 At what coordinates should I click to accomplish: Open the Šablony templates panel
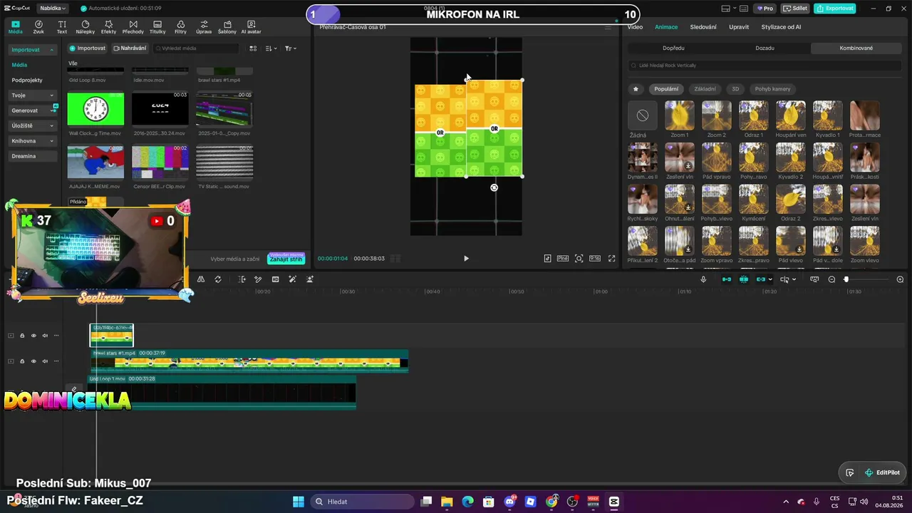[x=227, y=27]
